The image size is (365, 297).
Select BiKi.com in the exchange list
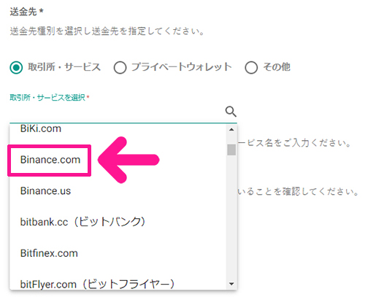[118, 129]
